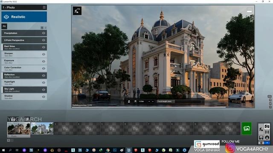The image size is (273, 153).
Task: Toggle visibility of Real Skies effect
Action: click(x=44, y=47)
